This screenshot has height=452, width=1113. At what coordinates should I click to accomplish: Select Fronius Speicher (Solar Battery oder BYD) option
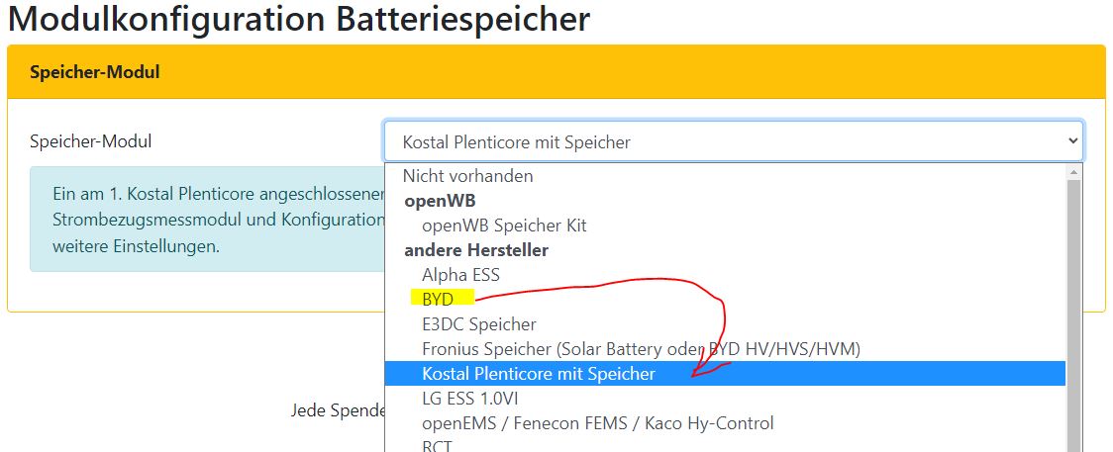pyautogui.click(x=641, y=349)
